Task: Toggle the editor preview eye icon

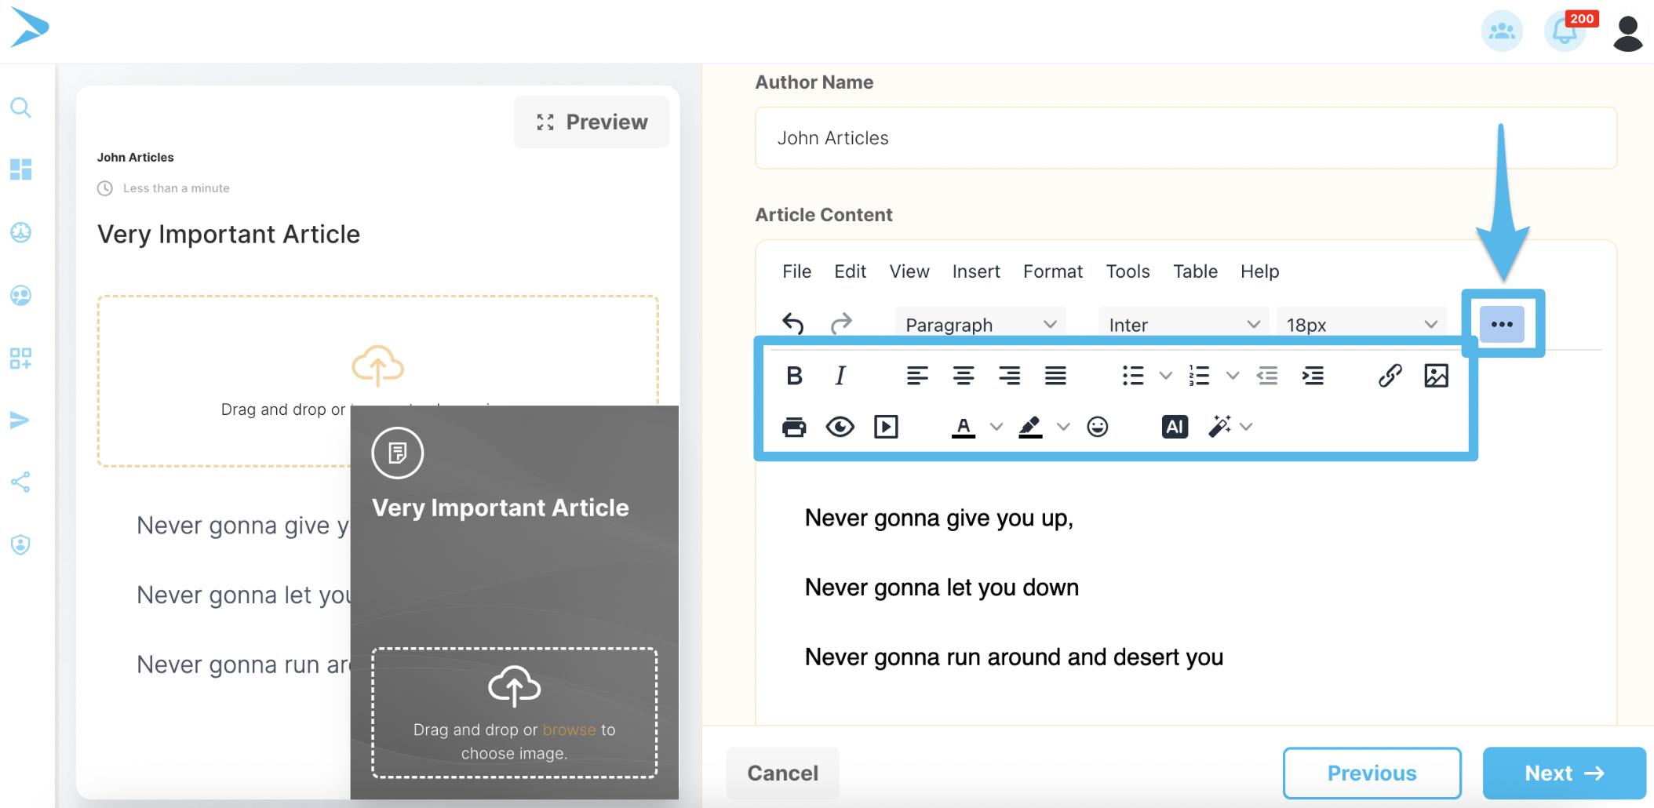Action: tap(840, 427)
